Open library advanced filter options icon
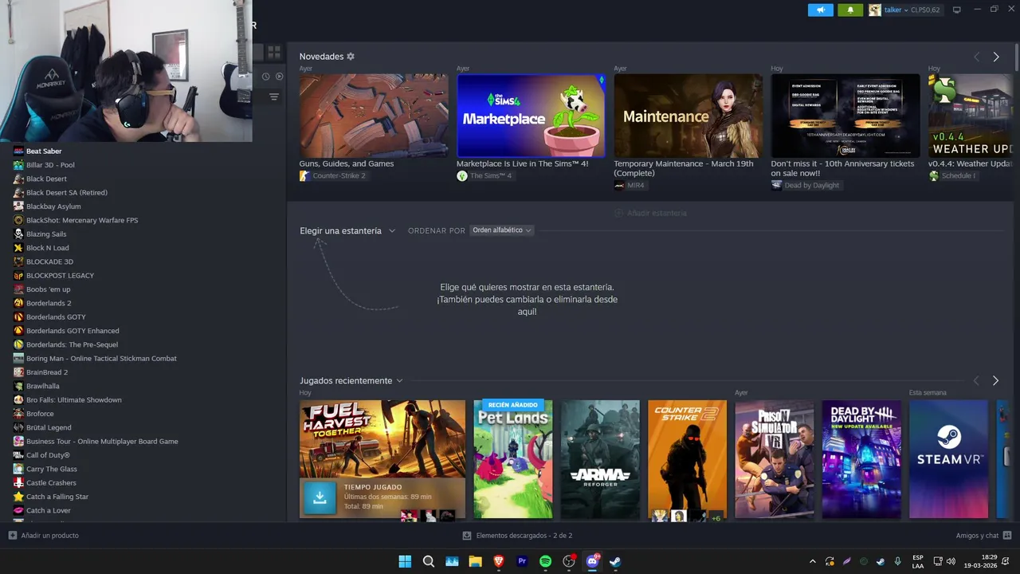The height and width of the screenshot is (574, 1020). (274, 96)
